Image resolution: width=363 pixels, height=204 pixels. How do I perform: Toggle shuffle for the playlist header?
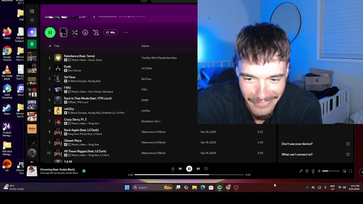click(x=75, y=33)
